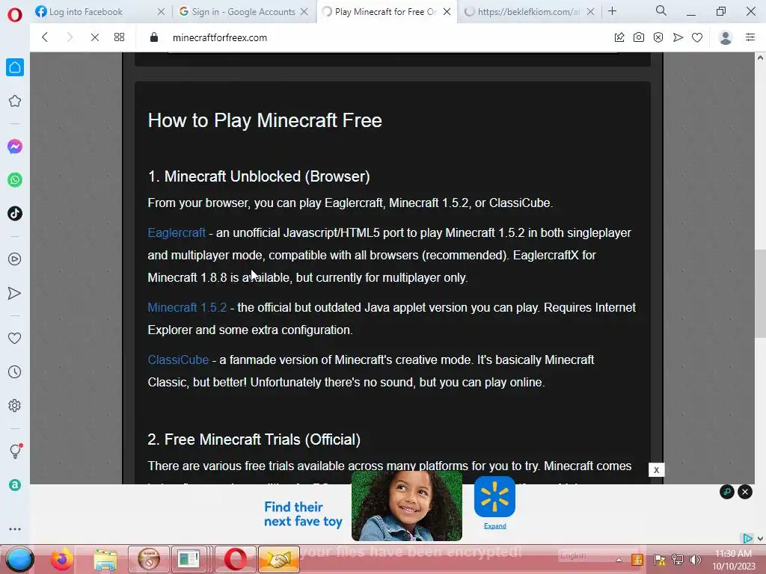Open the sidebar lightbulb tips icon

15,451
